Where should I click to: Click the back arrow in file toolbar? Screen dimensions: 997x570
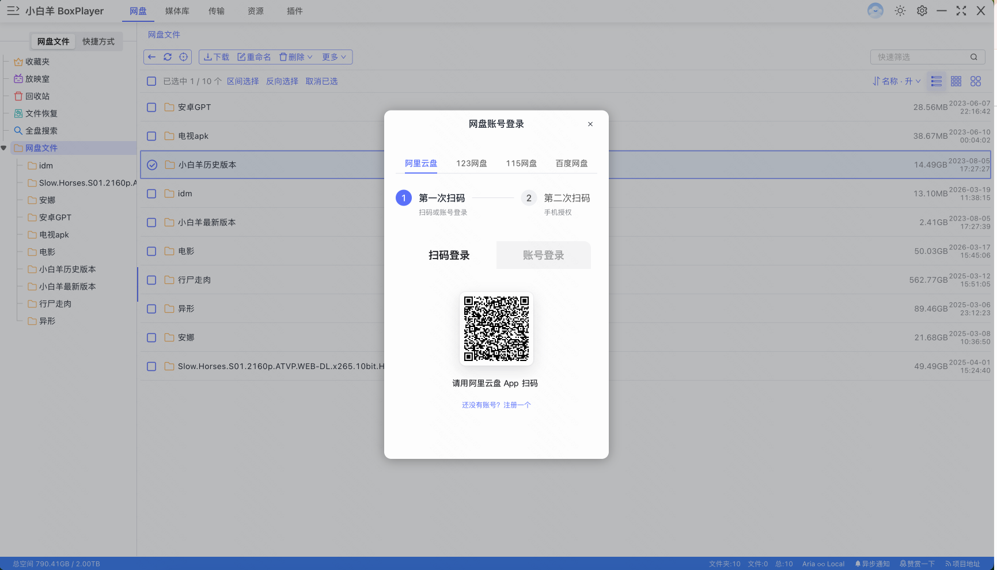click(151, 57)
